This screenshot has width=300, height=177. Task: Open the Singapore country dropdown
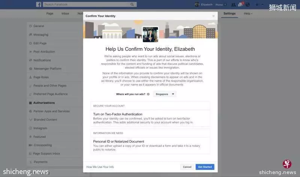165,94
